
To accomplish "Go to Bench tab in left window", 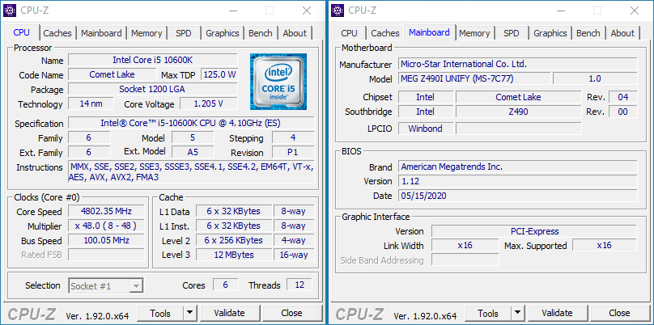I will pyautogui.click(x=261, y=33).
